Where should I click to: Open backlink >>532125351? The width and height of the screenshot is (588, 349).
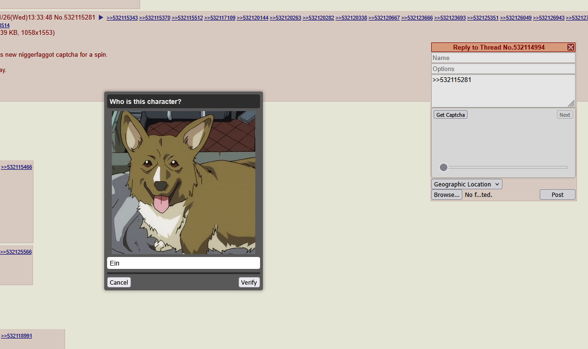click(x=483, y=18)
